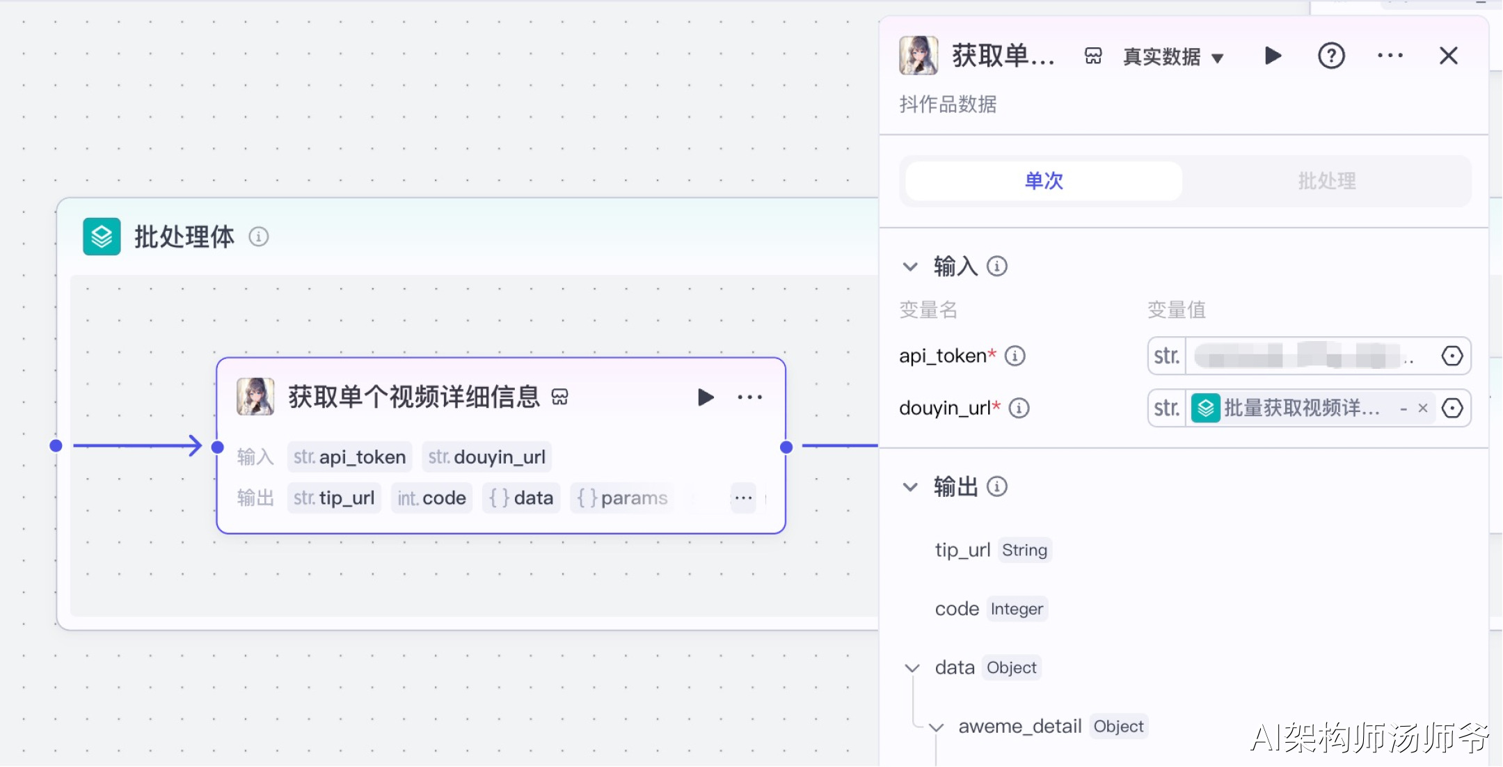Collapse the 输出 section
This screenshot has width=1503, height=767.
pos(910,487)
